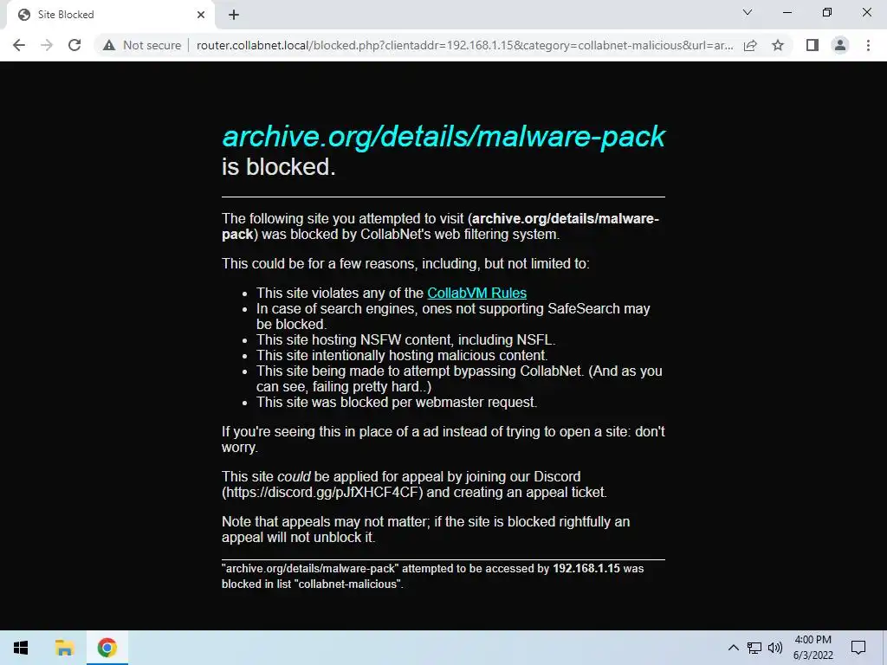The image size is (887, 665).
Task: Reload the blocked page
Action: point(74,45)
